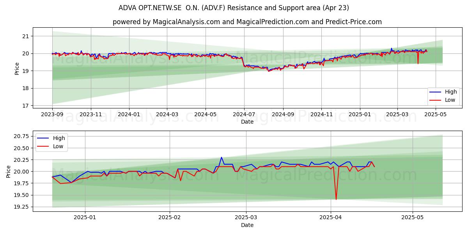
Task: Click the 'Date' axis title under the bottom chart
Action: 247,225
